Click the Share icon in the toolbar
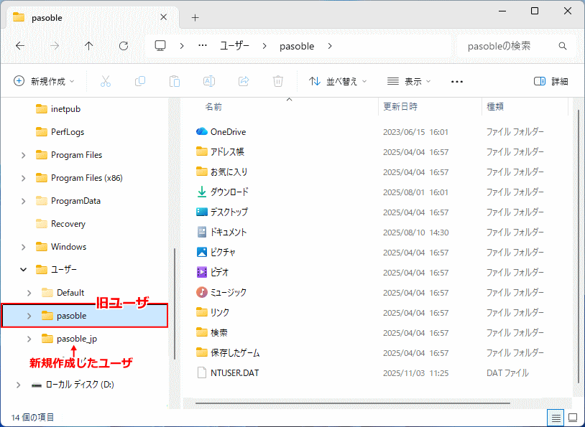This screenshot has height=427, width=585. click(x=243, y=81)
